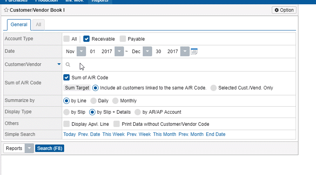Viewport: 316px width, 175px height.
Task: Check Print Data without Customer/Vendor Code
Action: (117, 124)
